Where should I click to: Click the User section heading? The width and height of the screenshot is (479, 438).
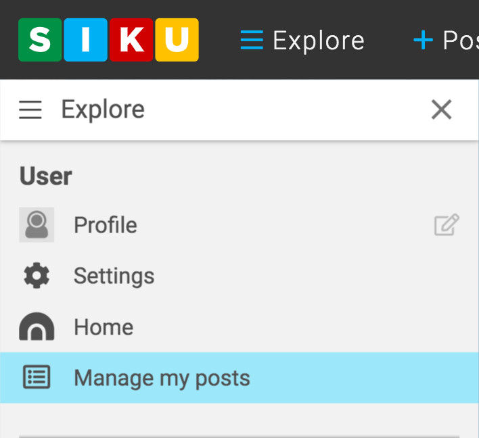point(46,176)
